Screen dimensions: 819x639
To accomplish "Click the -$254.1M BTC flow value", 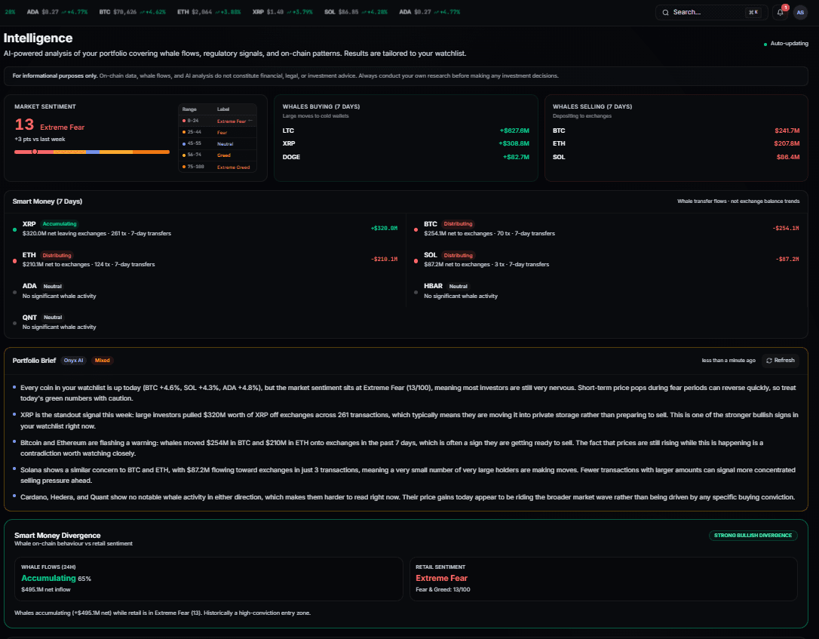I will (786, 229).
